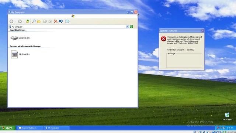This screenshot has height=133, width=236.
Task: Click the red security shield tray icon
Action: coord(218,128)
